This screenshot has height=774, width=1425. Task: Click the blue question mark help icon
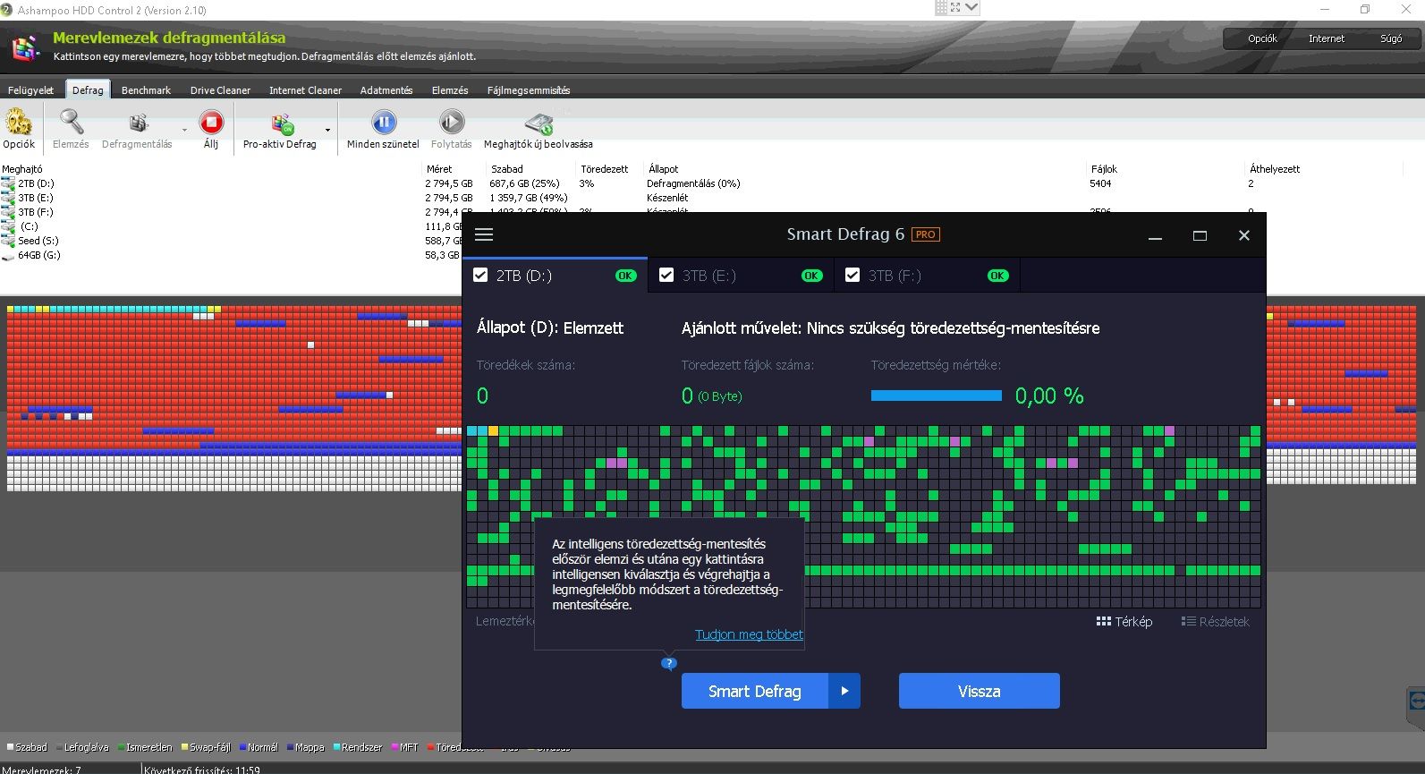click(668, 663)
